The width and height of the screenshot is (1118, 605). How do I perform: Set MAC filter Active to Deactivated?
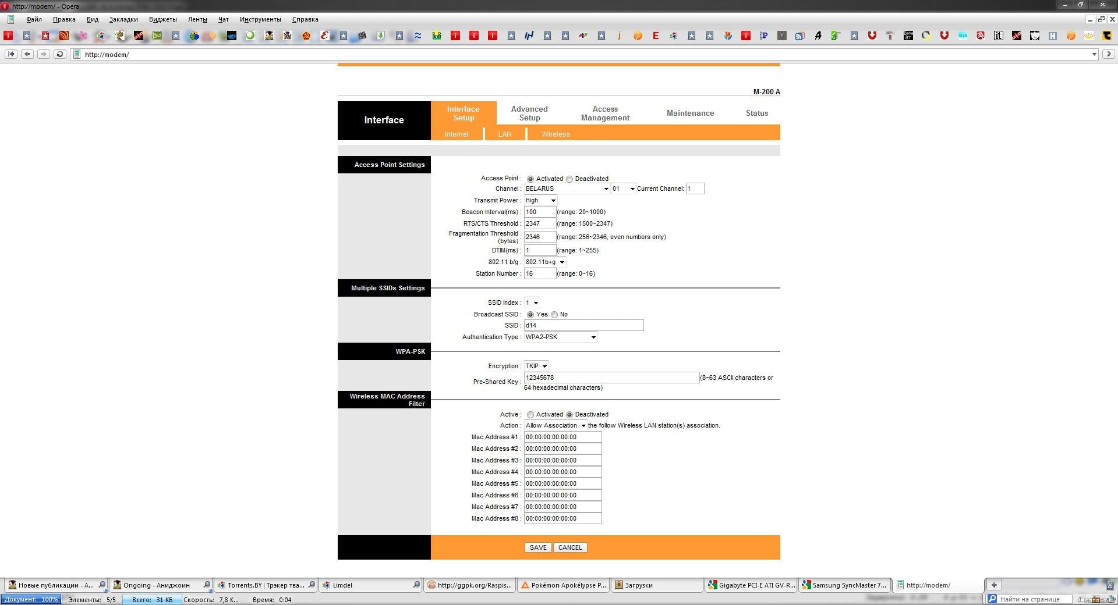click(569, 415)
